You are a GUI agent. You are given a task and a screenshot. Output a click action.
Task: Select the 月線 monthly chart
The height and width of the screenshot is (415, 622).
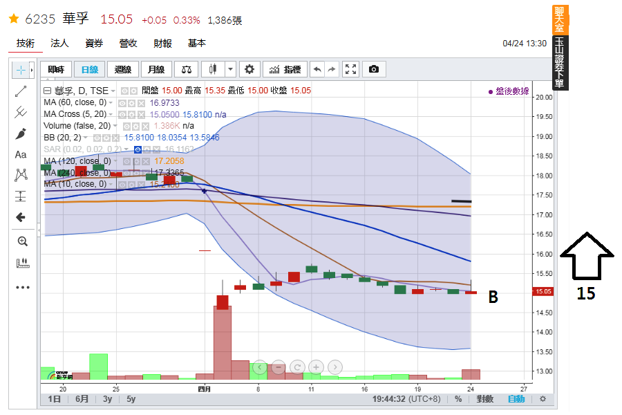click(x=156, y=69)
